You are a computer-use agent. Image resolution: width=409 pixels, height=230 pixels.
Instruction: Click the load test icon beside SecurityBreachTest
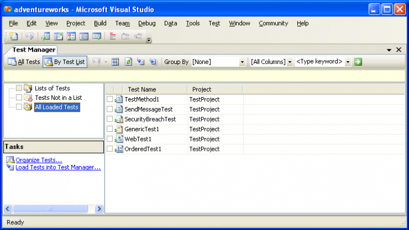pyautogui.click(x=119, y=119)
